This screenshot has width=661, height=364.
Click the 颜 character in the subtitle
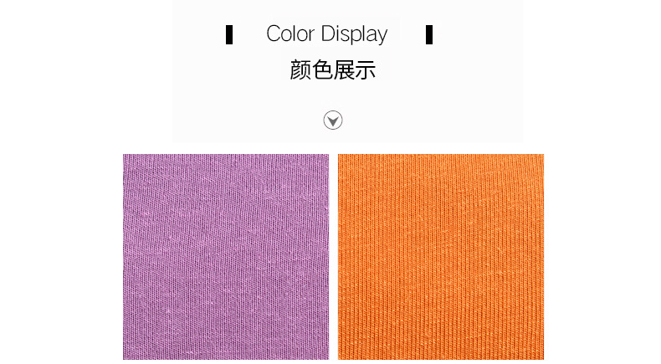coord(300,70)
